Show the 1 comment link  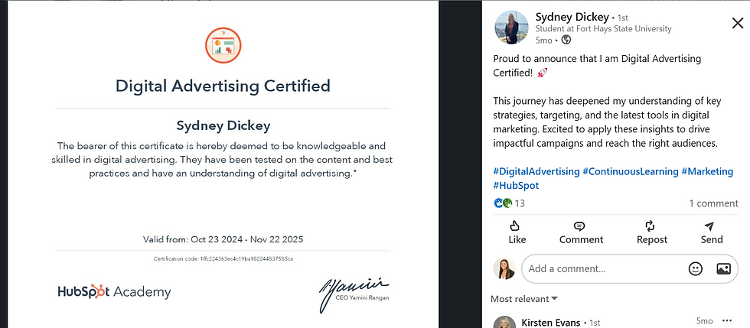click(x=713, y=203)
